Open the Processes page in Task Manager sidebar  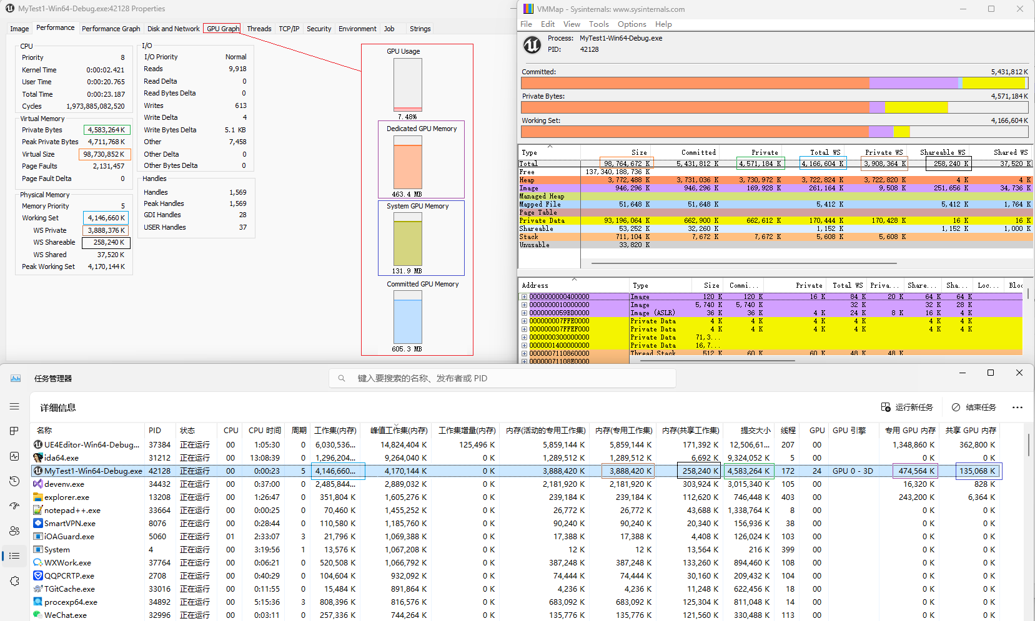[14, 431]
